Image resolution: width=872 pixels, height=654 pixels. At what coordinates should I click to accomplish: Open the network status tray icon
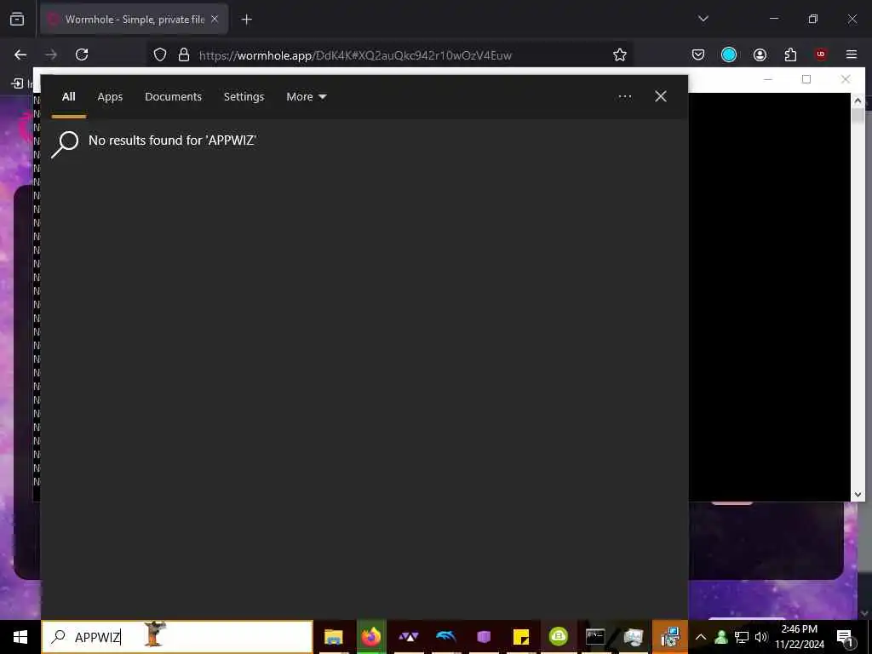coord(742,637)
